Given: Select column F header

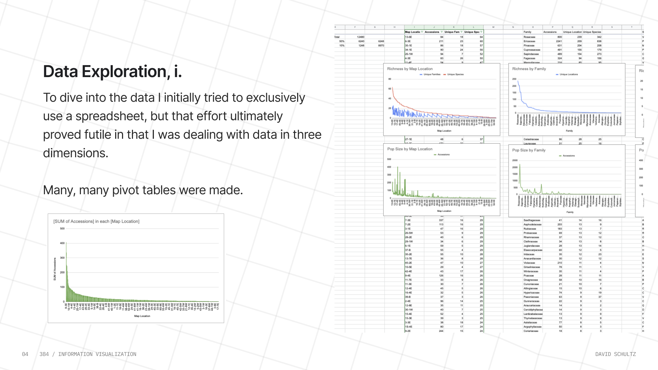Looking at the screenshot, I should click(x=355, y=27).
